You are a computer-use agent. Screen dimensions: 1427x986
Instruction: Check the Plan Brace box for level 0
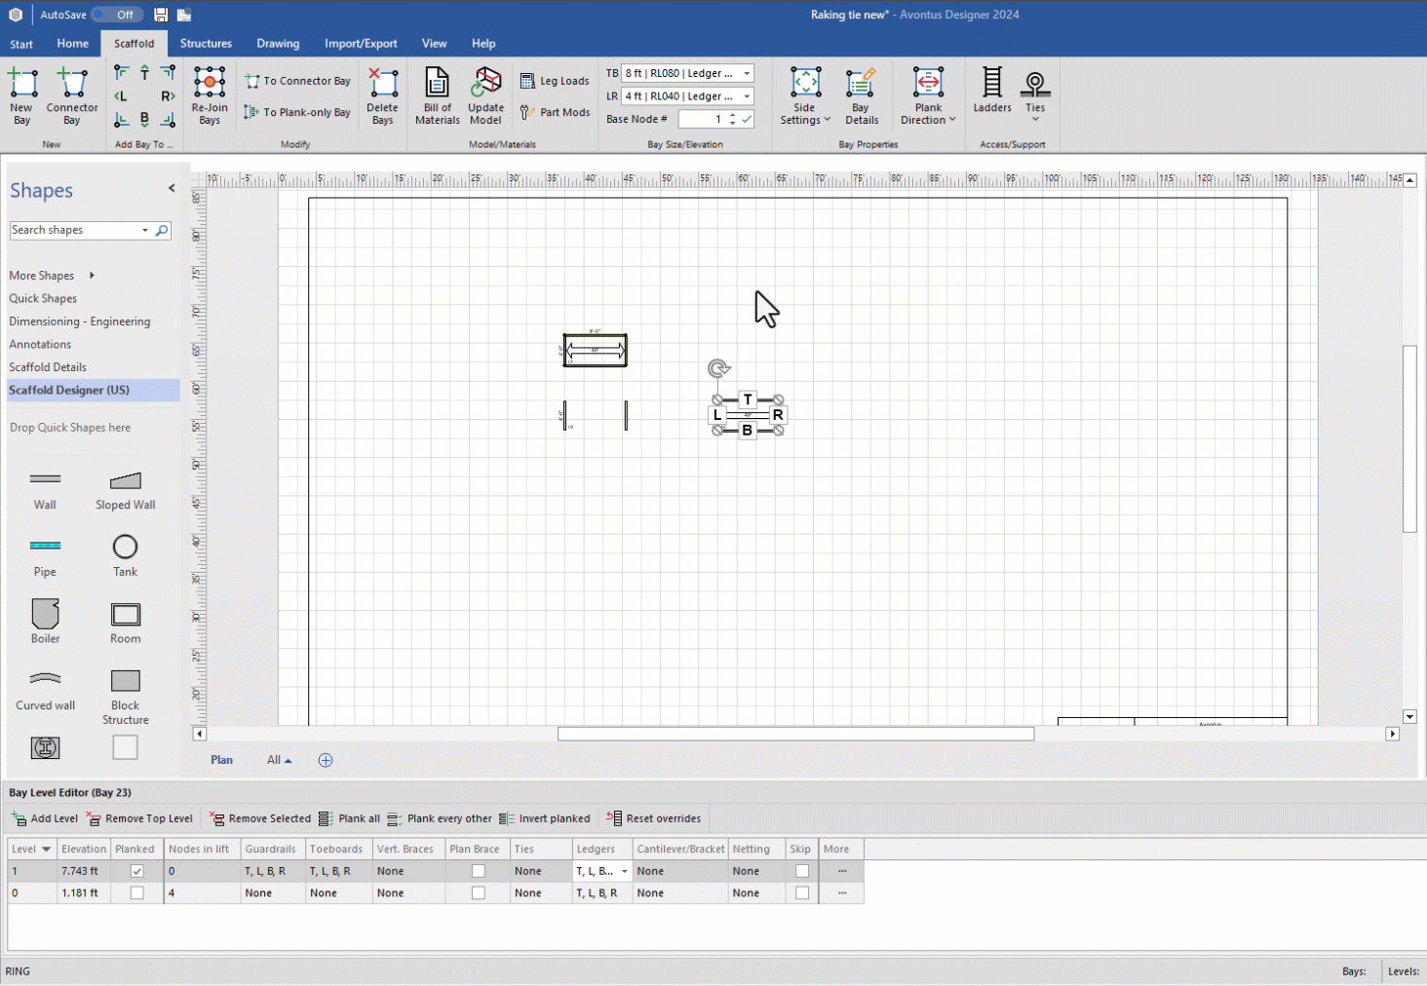click(x=478, y=892)
